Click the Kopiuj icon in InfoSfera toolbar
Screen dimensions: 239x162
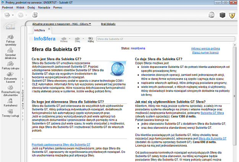(91, 39)
